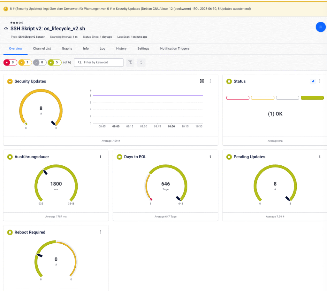
Task: Open Ausführungsdauer card three-dot menu
Action: [x=101, y=156]
